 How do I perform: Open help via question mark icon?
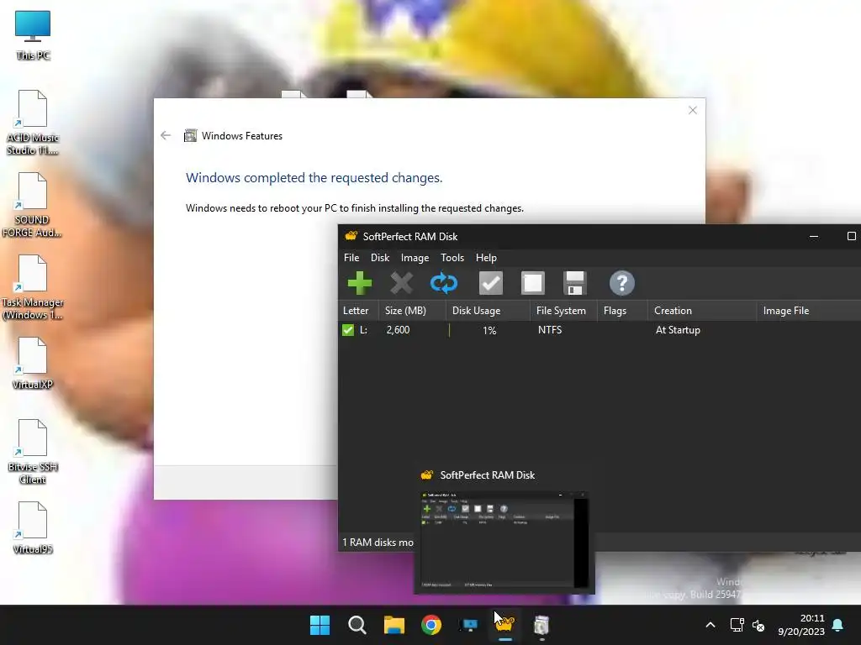click(x=621, y=283)
